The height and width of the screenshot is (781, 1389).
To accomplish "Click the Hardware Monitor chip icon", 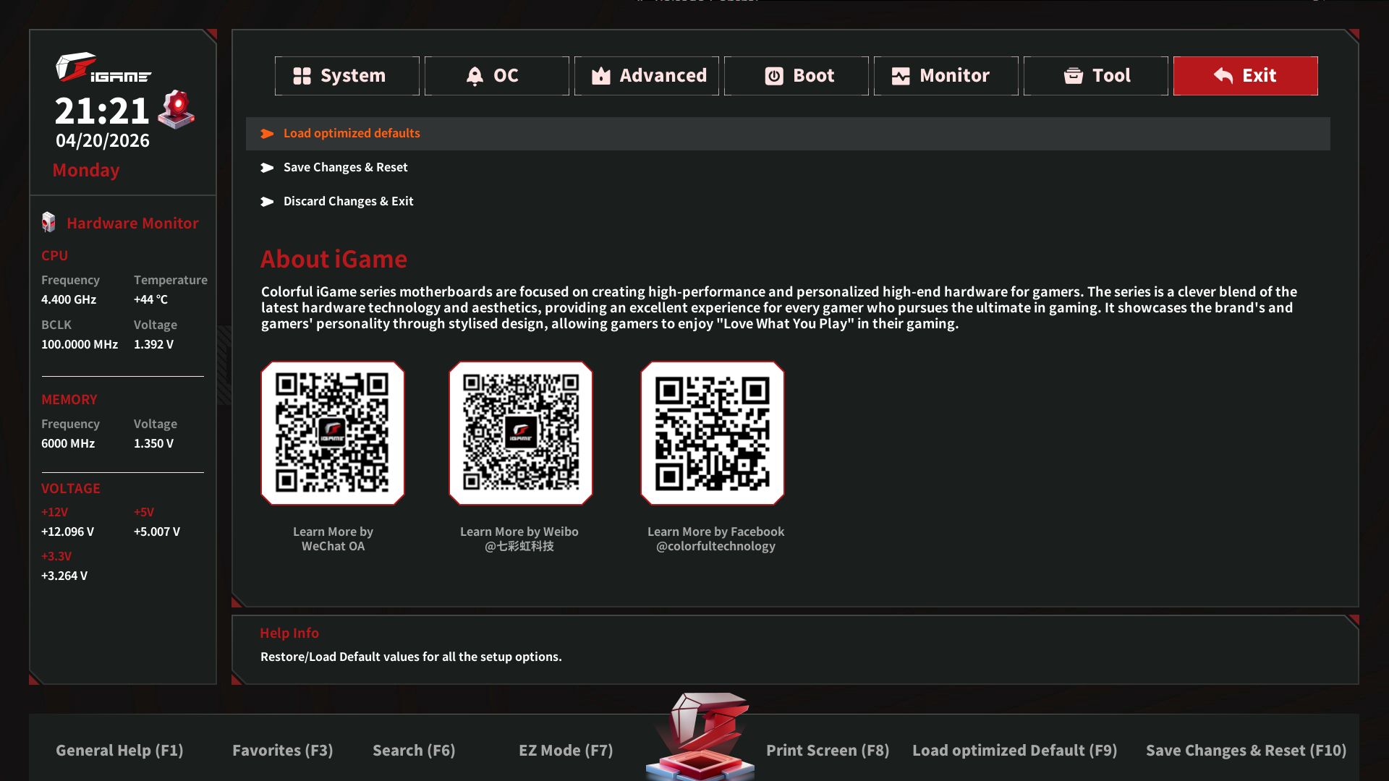I will [x=48, y=223].
